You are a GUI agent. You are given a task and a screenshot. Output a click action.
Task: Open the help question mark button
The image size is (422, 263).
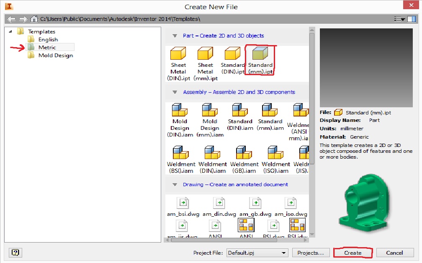click(15, 253)
